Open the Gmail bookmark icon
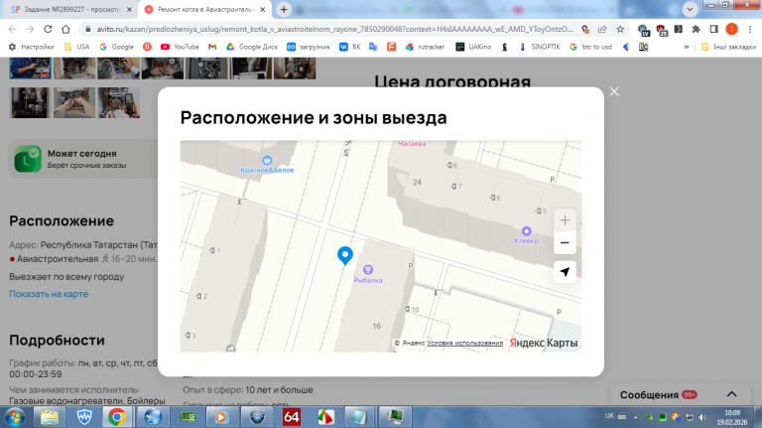This screenshot has width=762, height=428. click(x=212, y=47)
